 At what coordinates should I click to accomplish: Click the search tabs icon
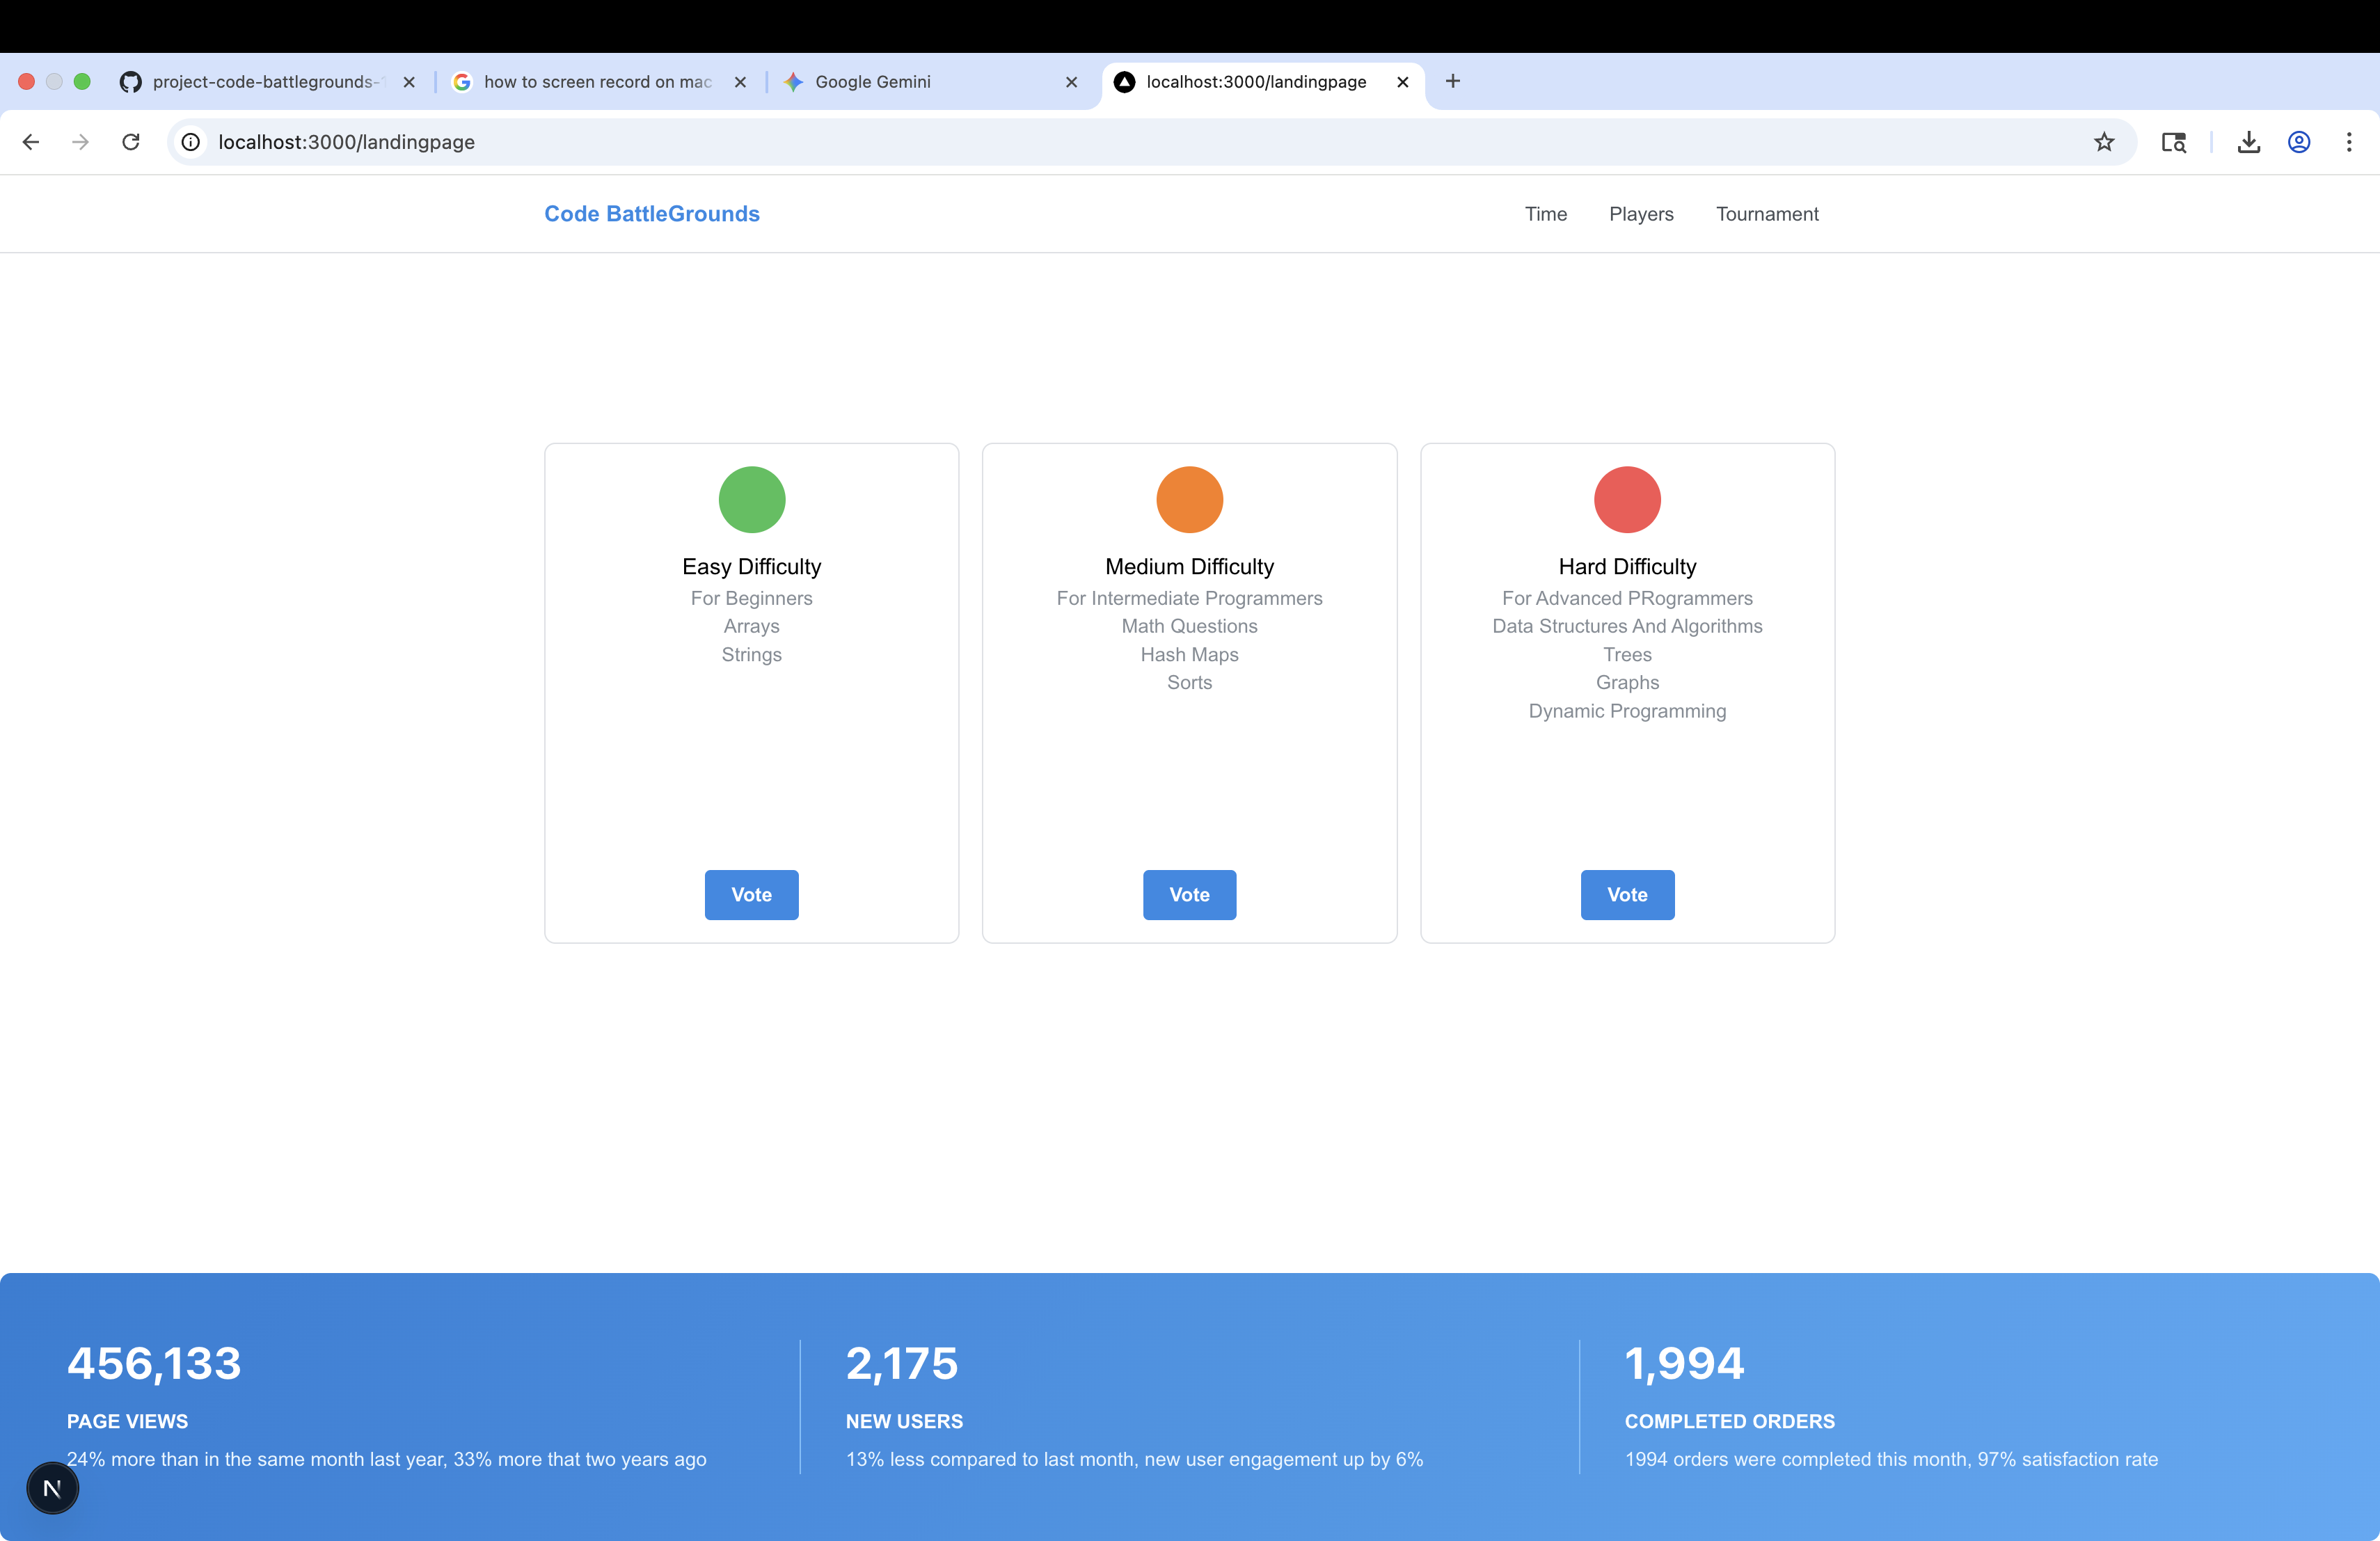2173,142
